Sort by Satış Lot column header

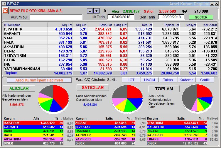pyautogui.click(x=100, y=25)
